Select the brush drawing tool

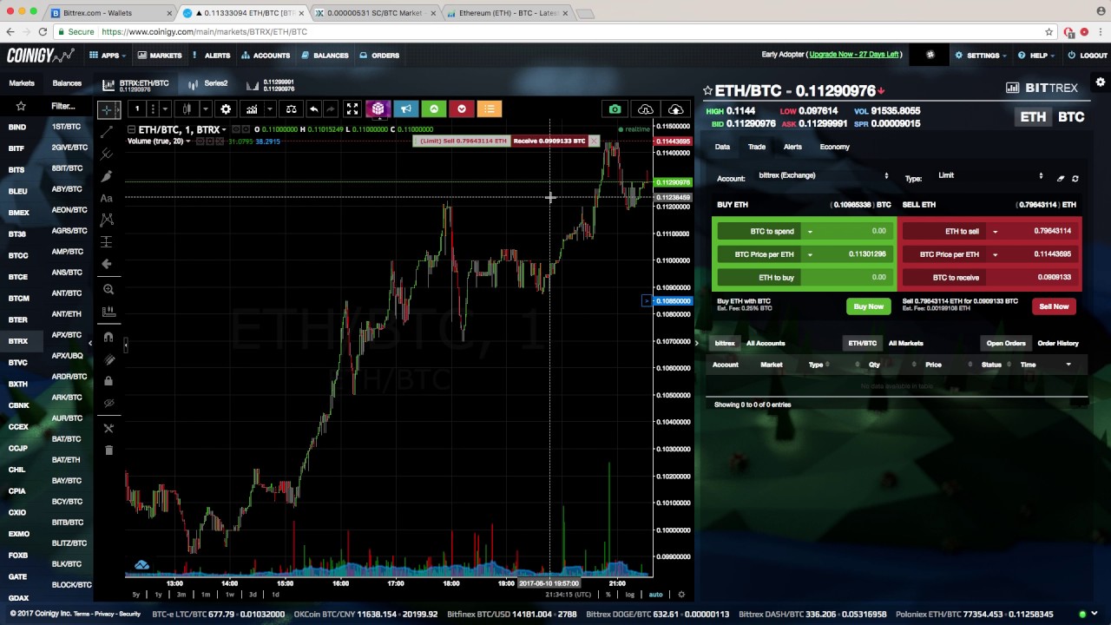[108, 176]
